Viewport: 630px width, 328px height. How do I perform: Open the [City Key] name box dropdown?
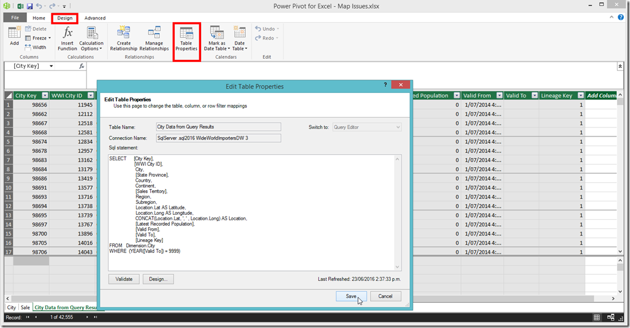(x=51, y=66)
